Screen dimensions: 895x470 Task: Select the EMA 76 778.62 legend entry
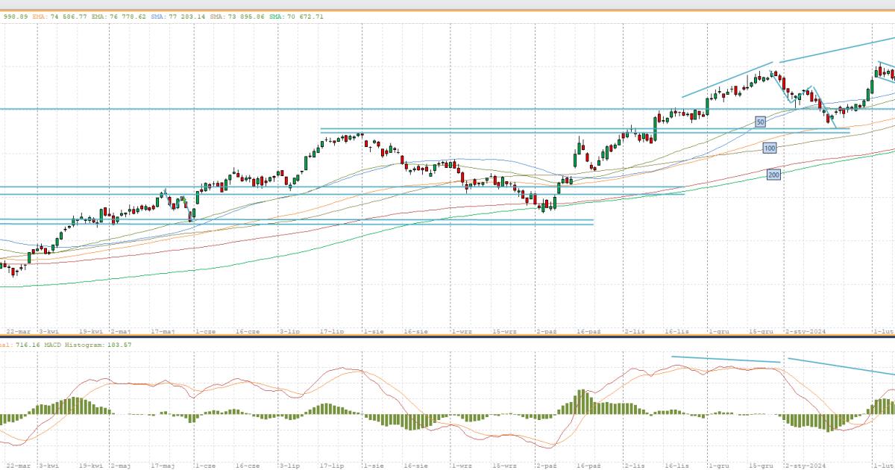pos(121,16)
